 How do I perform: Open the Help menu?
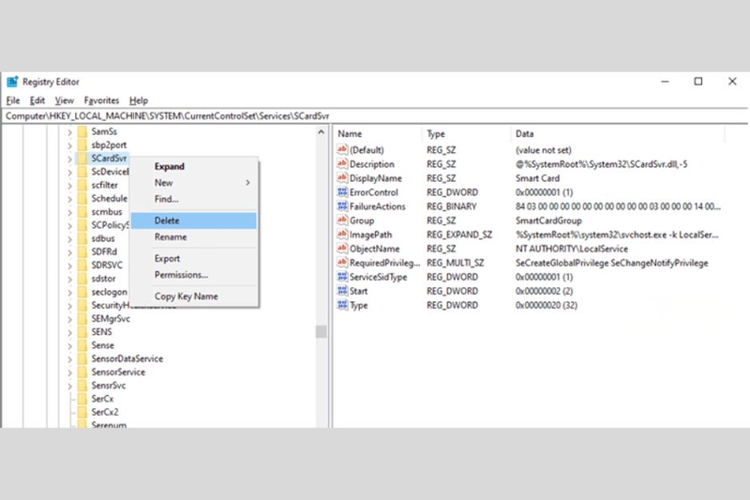click(139, 100)
